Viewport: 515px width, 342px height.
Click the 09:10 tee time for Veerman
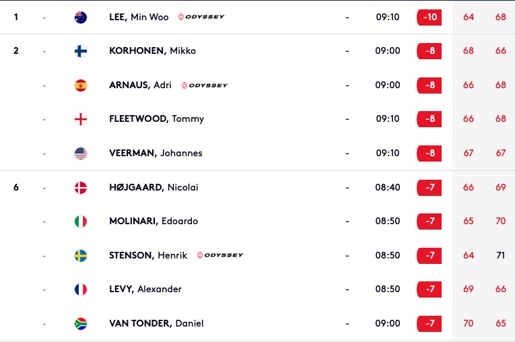coord(388,153)
